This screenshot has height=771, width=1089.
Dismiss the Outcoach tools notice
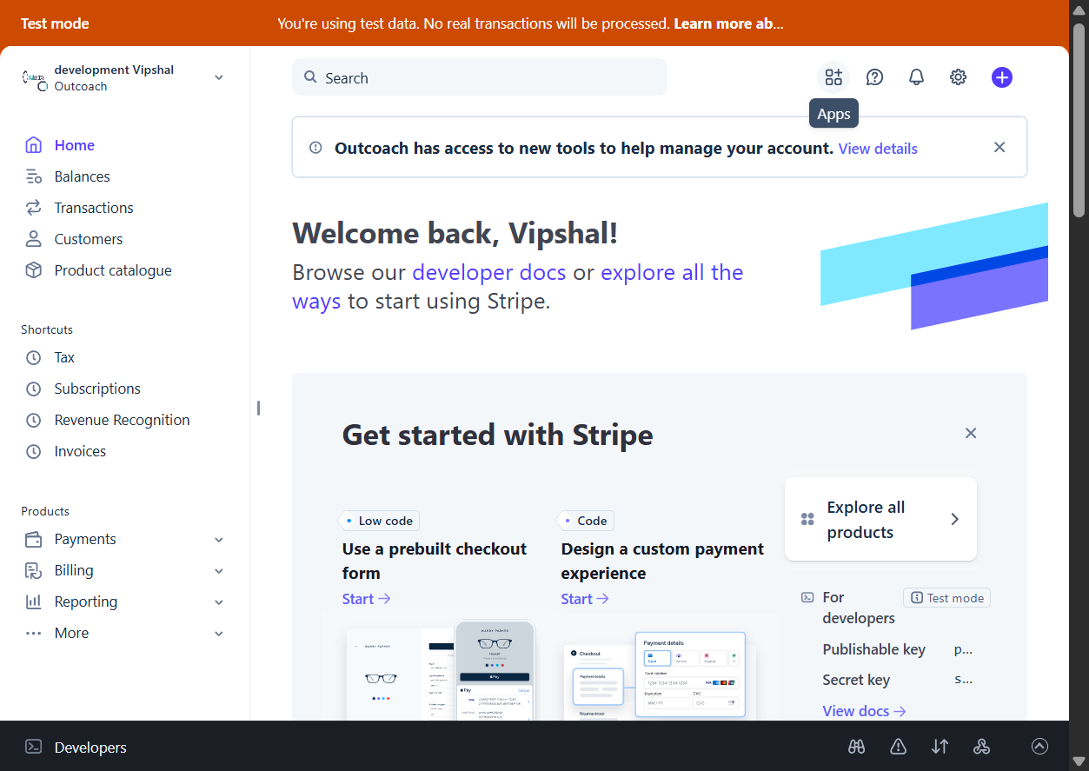click(x=999, y=147)
